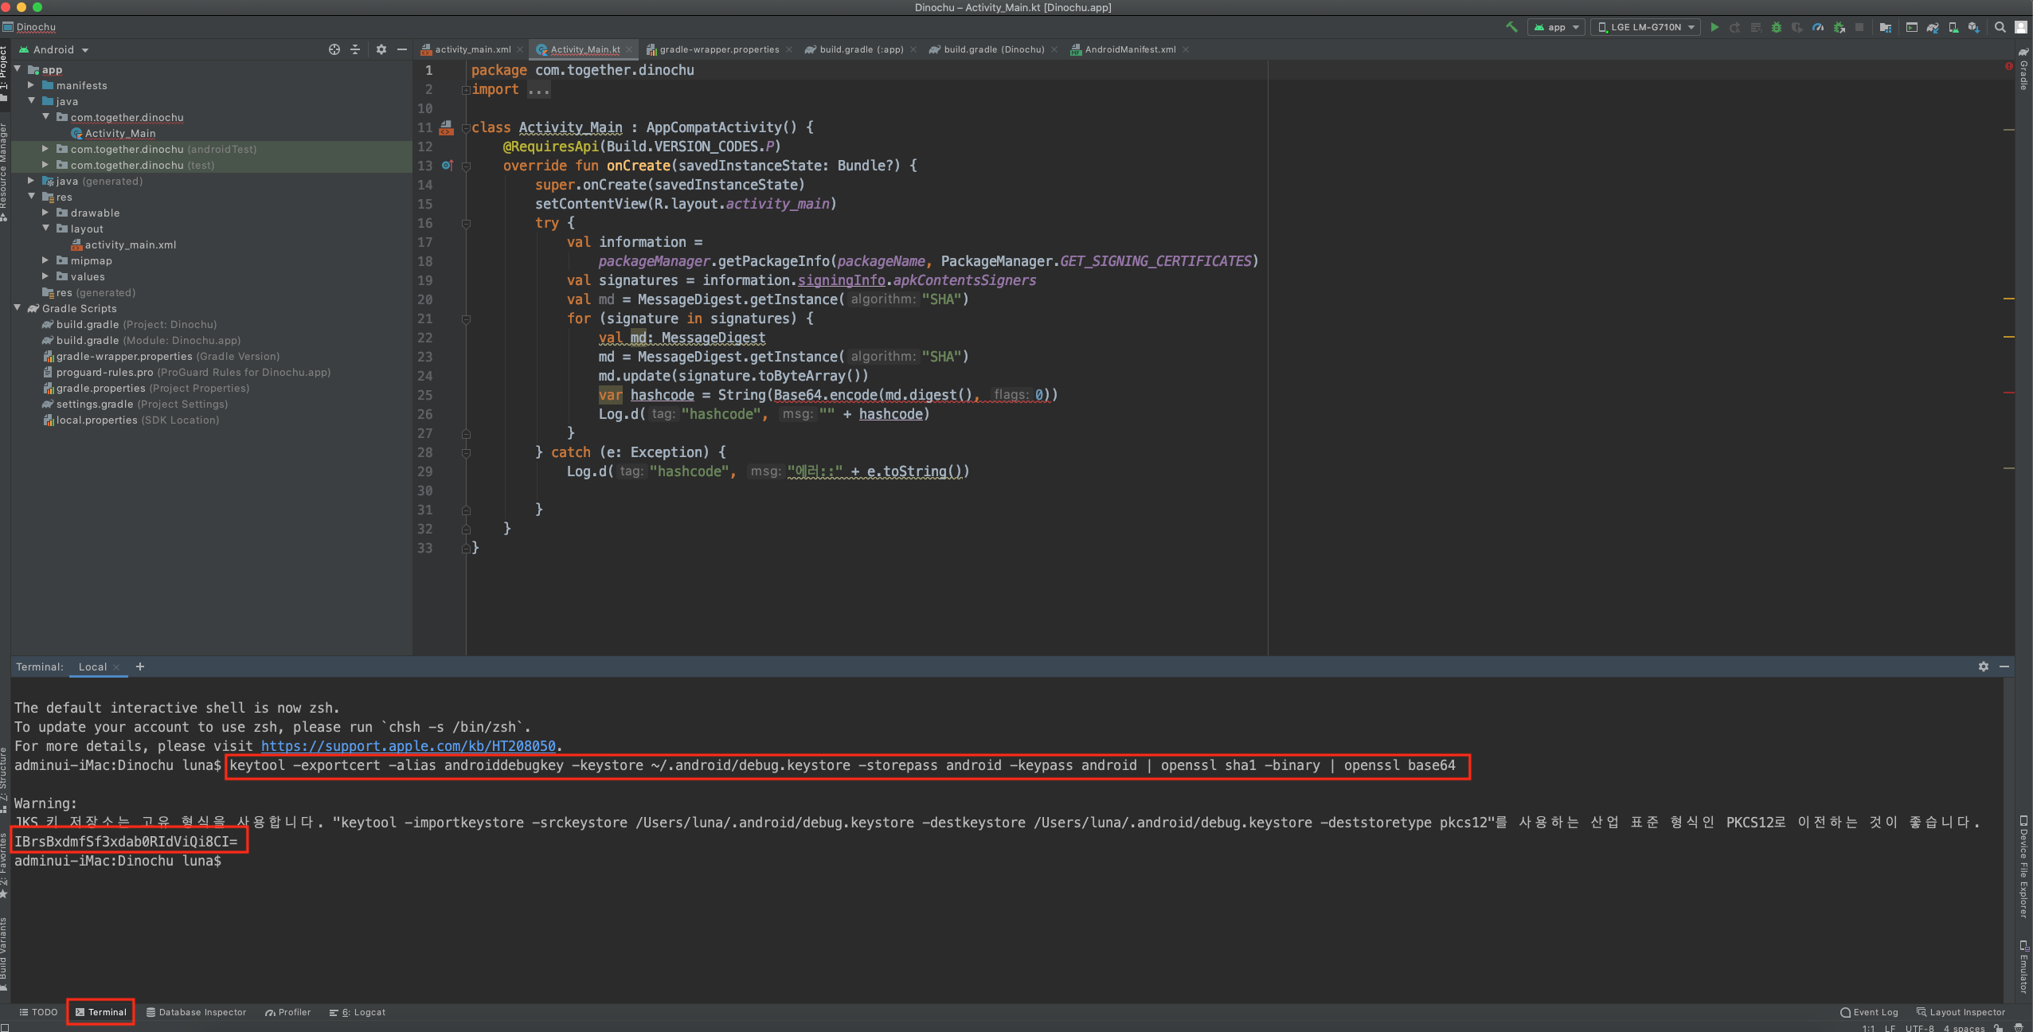Switch to the AndroidManifest.xml editor tab
This screenshot has height=1032, width=2033.
[x=1129, y=49]
